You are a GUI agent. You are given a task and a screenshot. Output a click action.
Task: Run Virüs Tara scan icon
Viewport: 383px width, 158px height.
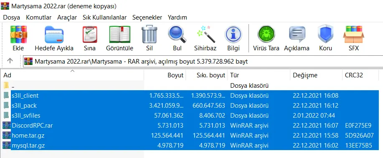266,35
